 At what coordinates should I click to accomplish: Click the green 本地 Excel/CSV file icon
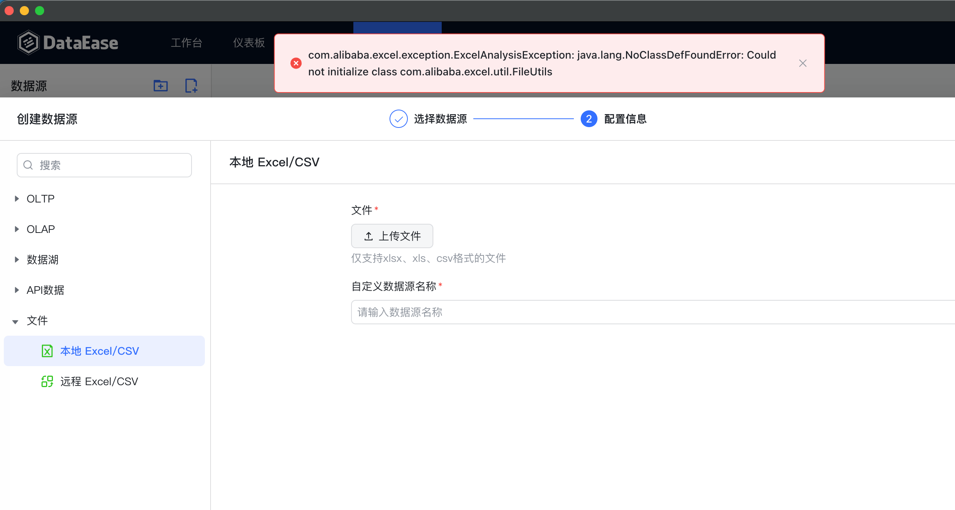(47, 351)
